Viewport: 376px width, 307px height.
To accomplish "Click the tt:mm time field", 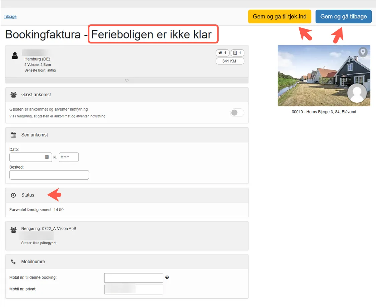I will [x=69, y=157].
